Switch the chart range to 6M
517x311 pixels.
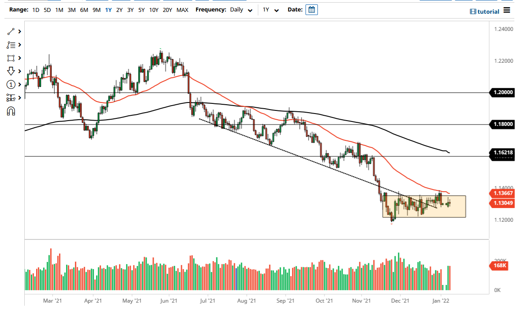tap(84, 9)
